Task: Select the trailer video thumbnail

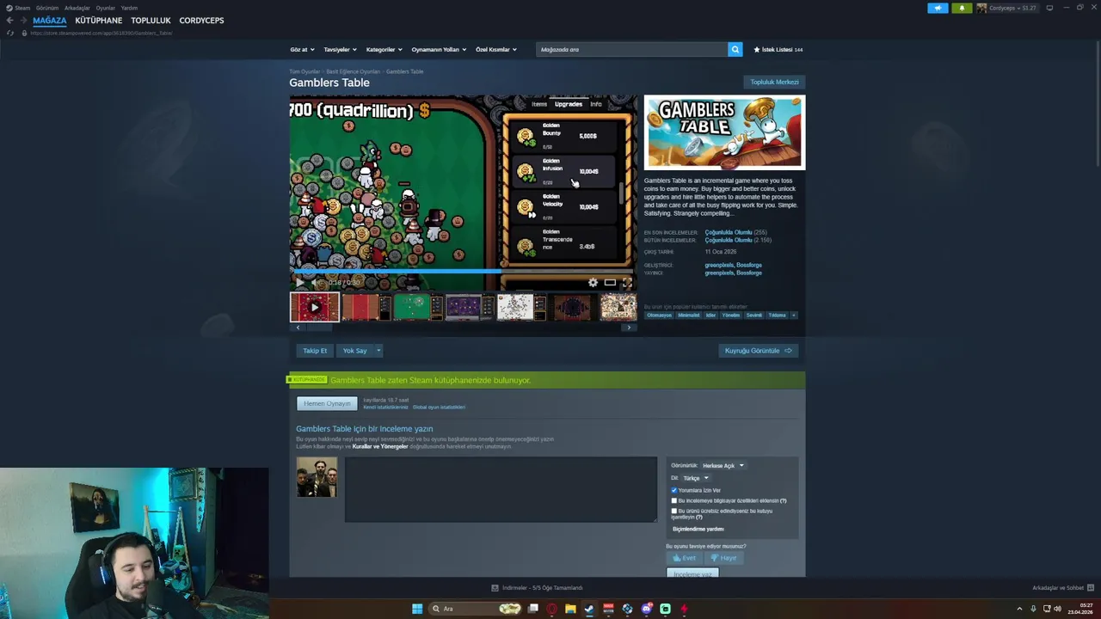Action: tap(314, 307)
